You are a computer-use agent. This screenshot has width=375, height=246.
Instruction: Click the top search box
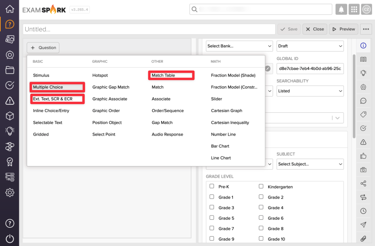[x=261, y=9]
